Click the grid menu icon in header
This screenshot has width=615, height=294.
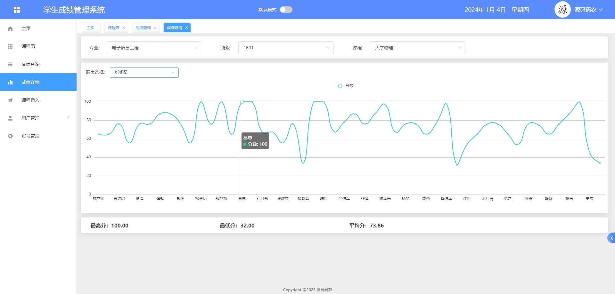tap(17, 10)
